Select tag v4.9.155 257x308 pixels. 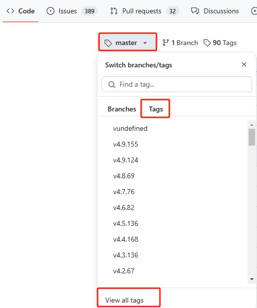126,145
